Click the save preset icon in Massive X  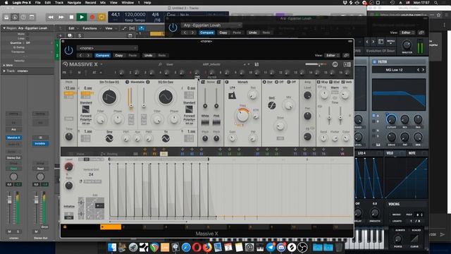tap(257, 64)
